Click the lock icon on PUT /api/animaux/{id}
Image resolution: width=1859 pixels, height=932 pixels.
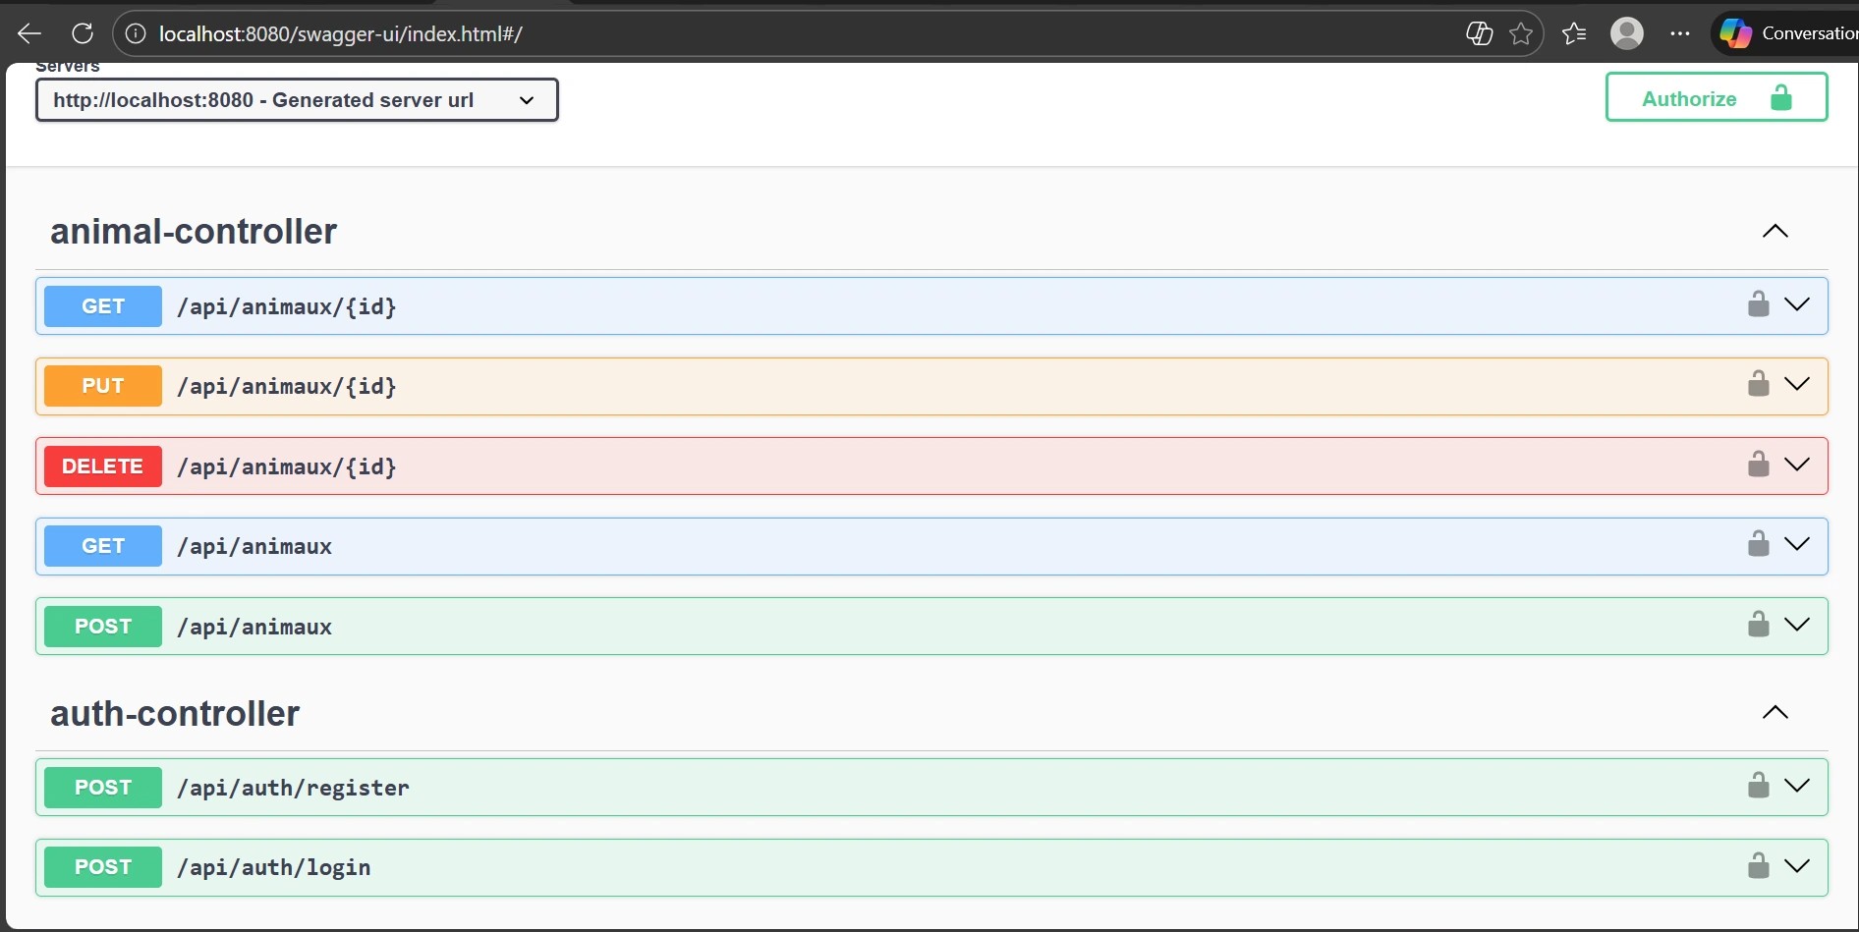coord(1758,384)
